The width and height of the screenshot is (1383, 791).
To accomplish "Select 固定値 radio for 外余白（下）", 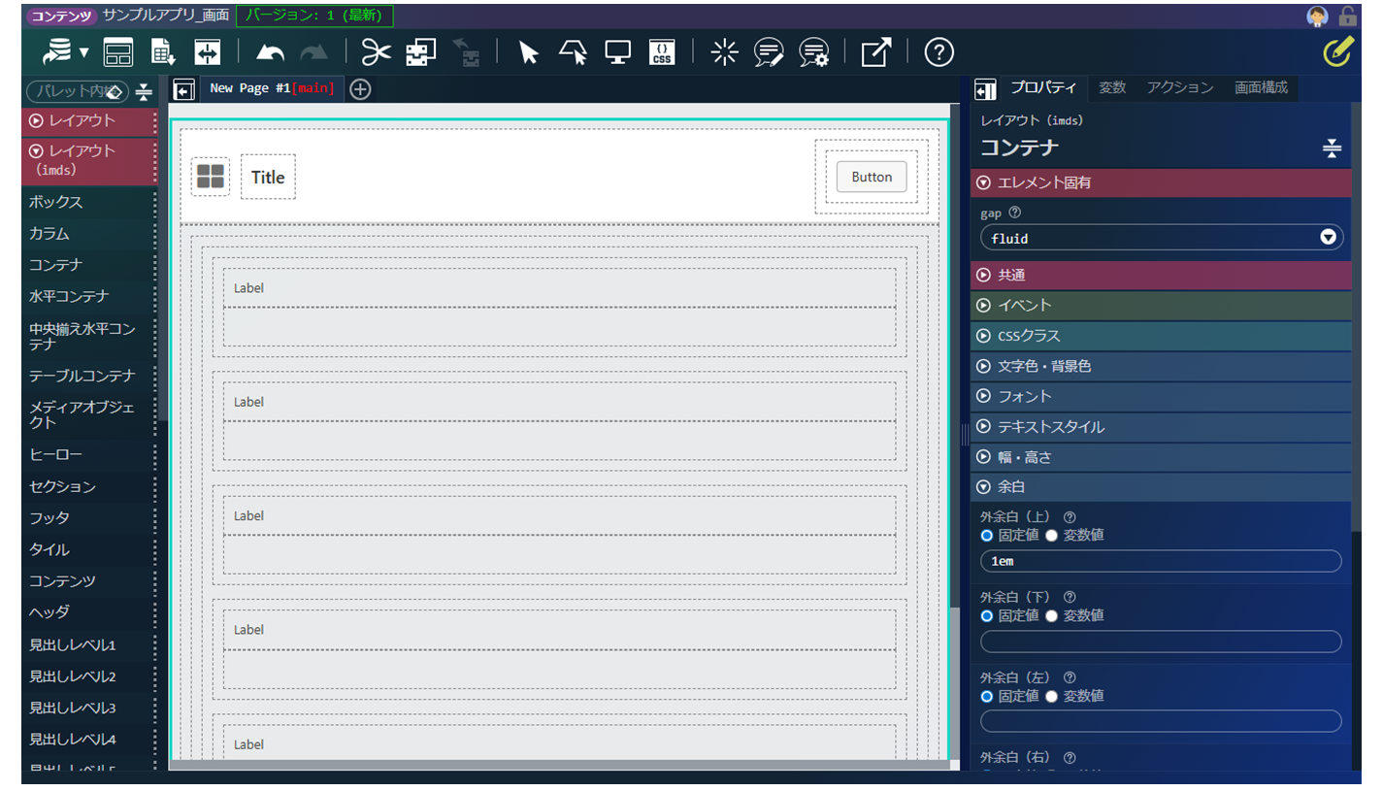I will click(x=987, y=615).
